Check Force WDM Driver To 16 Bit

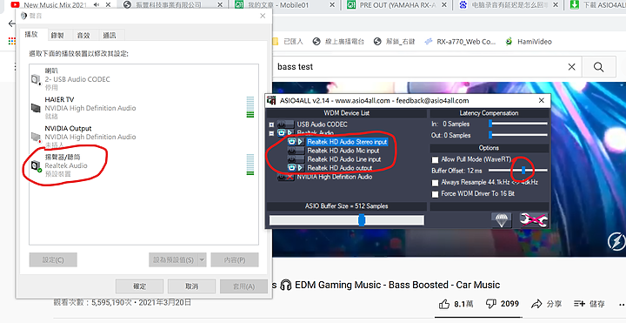[436, 194]
